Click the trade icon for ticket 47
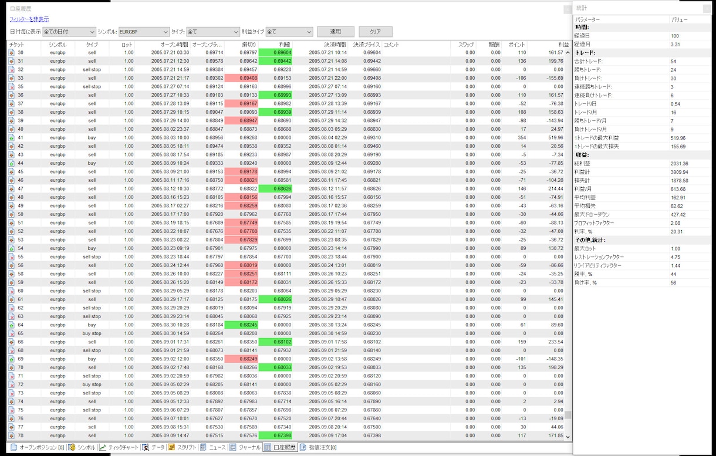 (11, 189)
